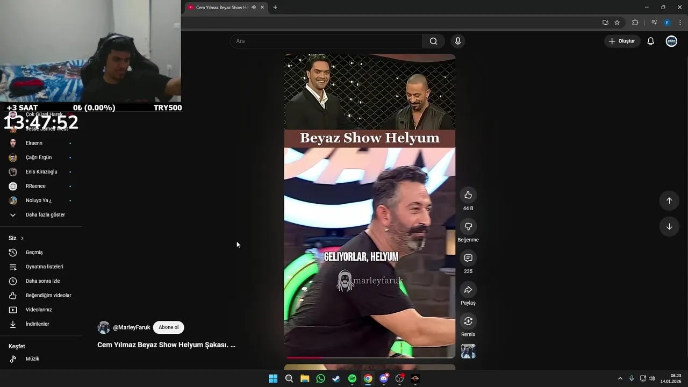The image size is (688, 387).
Task: Open Chrome profile E avatar
Action: (667, 23)
